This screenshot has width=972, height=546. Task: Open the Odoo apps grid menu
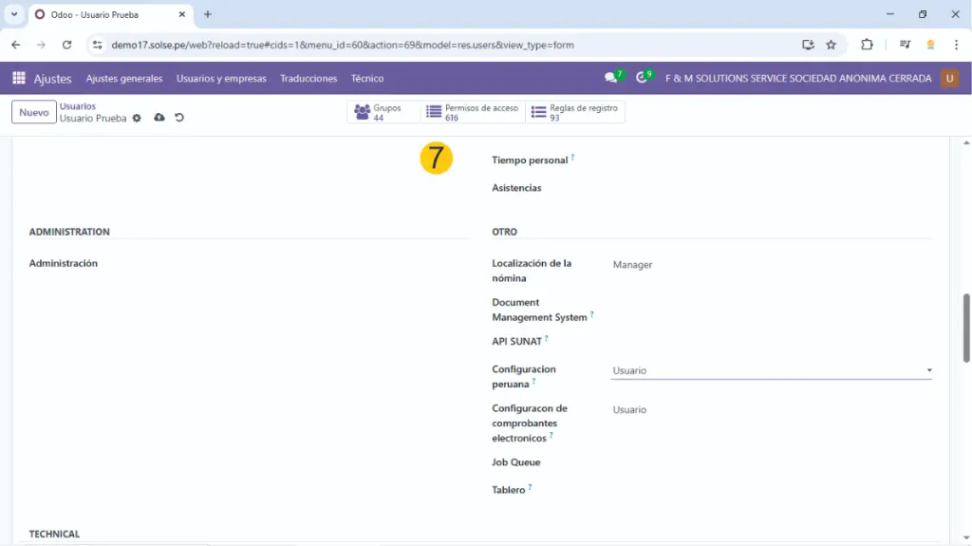19,79
